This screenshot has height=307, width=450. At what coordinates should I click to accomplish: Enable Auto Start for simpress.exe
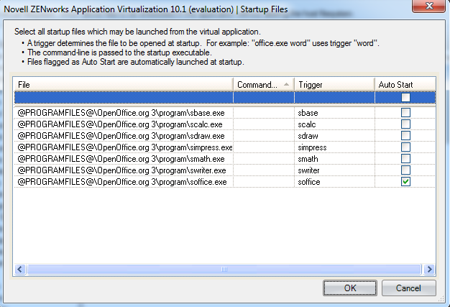click(405, 147)
